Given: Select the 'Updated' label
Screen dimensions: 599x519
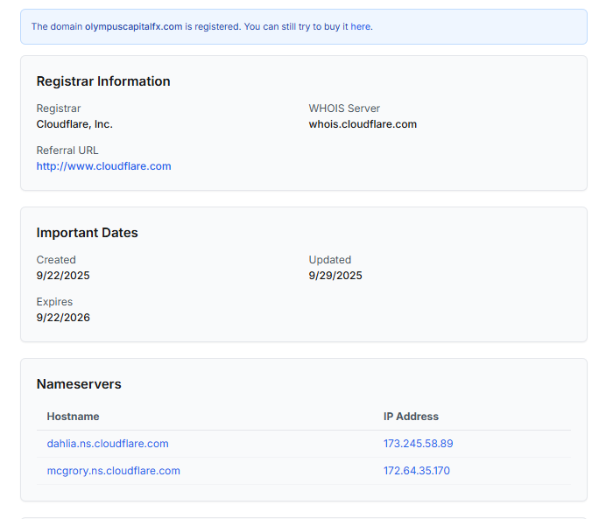Looking at the screenshot, I should click(329, 260).
